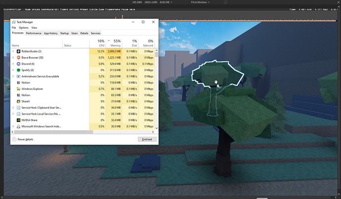Click the End task button

[x=147, y=139]
